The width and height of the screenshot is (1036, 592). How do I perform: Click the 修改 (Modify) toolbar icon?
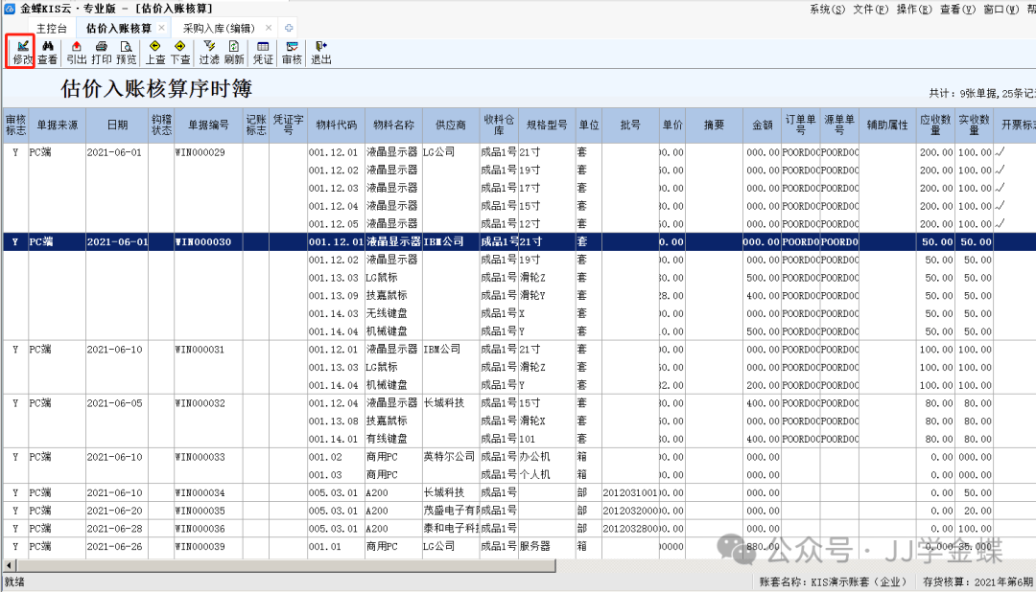pos(21,52)
